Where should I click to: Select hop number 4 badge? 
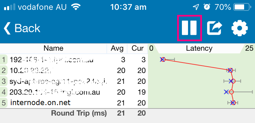pos(4,92)
